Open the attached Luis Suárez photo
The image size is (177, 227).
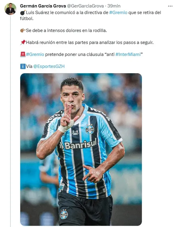[x=81, y=149]
